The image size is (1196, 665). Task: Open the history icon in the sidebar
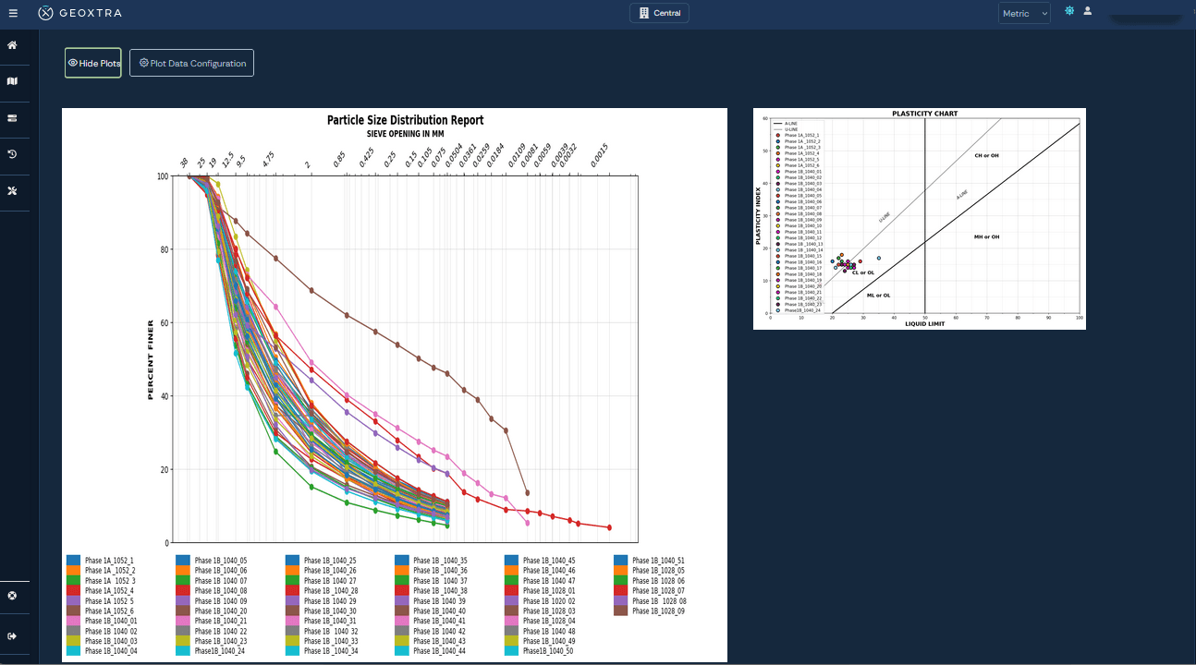[x=13, y=154]
